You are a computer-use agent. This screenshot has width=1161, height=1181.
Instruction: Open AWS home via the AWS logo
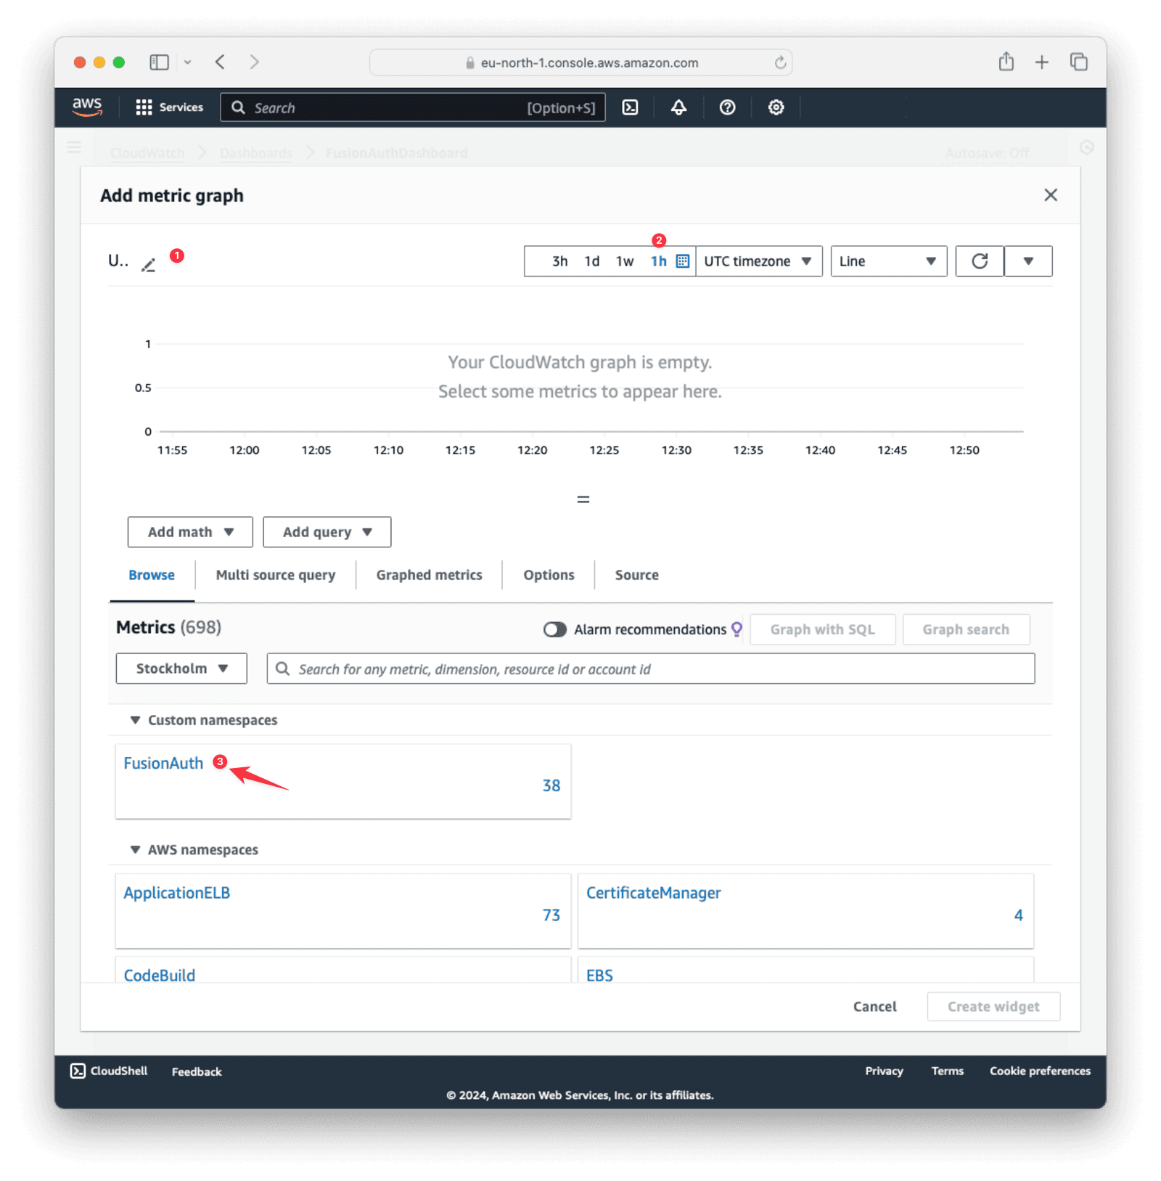tap(87, 107)
